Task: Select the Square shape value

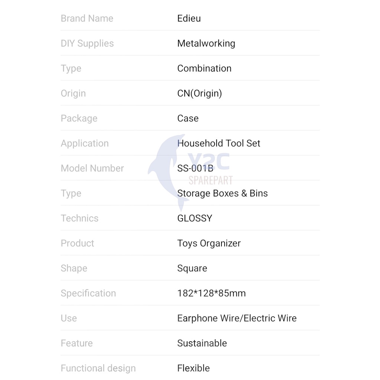Action: 192,269
